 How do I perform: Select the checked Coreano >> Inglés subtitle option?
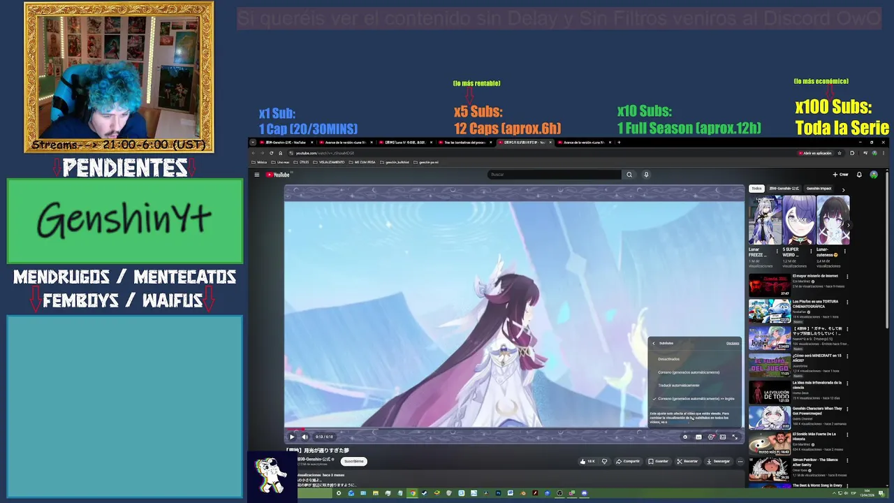tap(695, 399)
